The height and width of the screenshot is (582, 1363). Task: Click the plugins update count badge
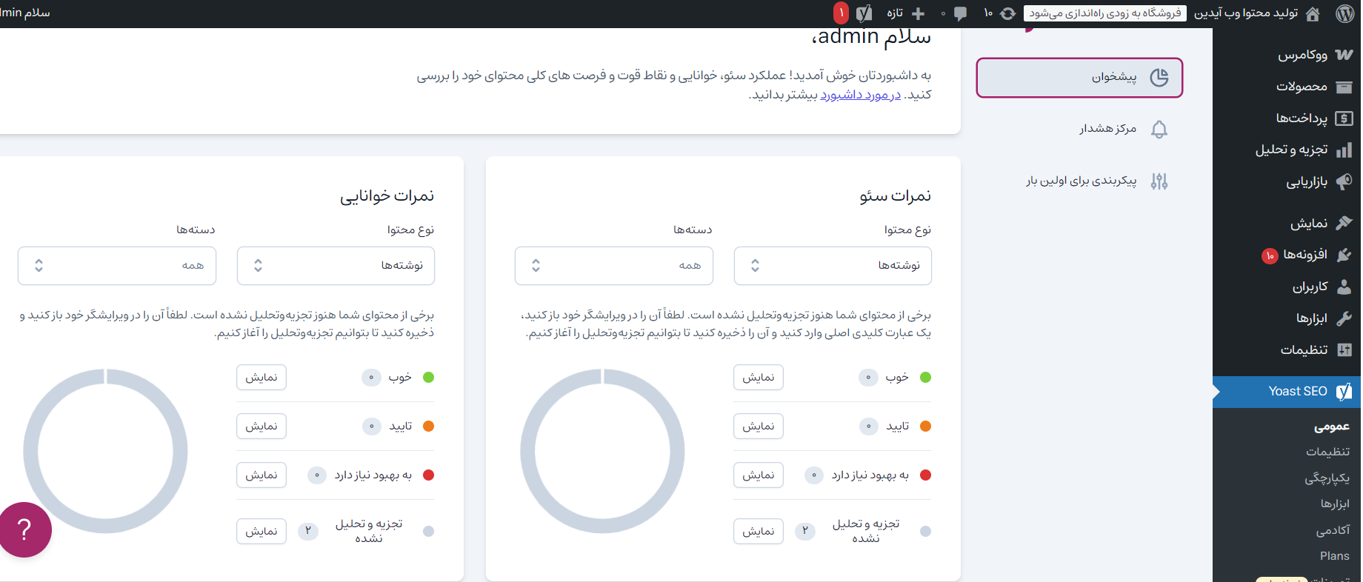click(1270, 256)
